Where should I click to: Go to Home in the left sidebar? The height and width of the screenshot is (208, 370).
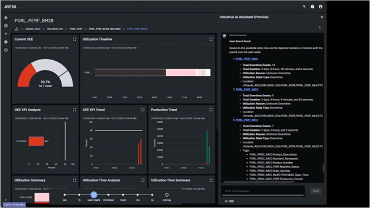(6, 17)
